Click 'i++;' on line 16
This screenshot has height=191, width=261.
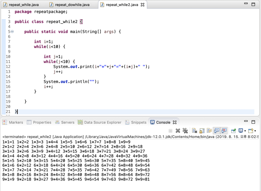click(48, 87)
